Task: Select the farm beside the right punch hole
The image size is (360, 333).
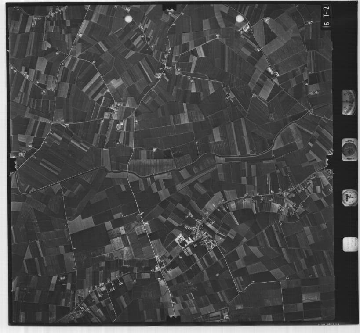Action: (245, 29)
